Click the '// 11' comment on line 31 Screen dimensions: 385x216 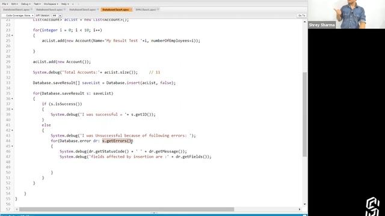[x=155, y=73]
